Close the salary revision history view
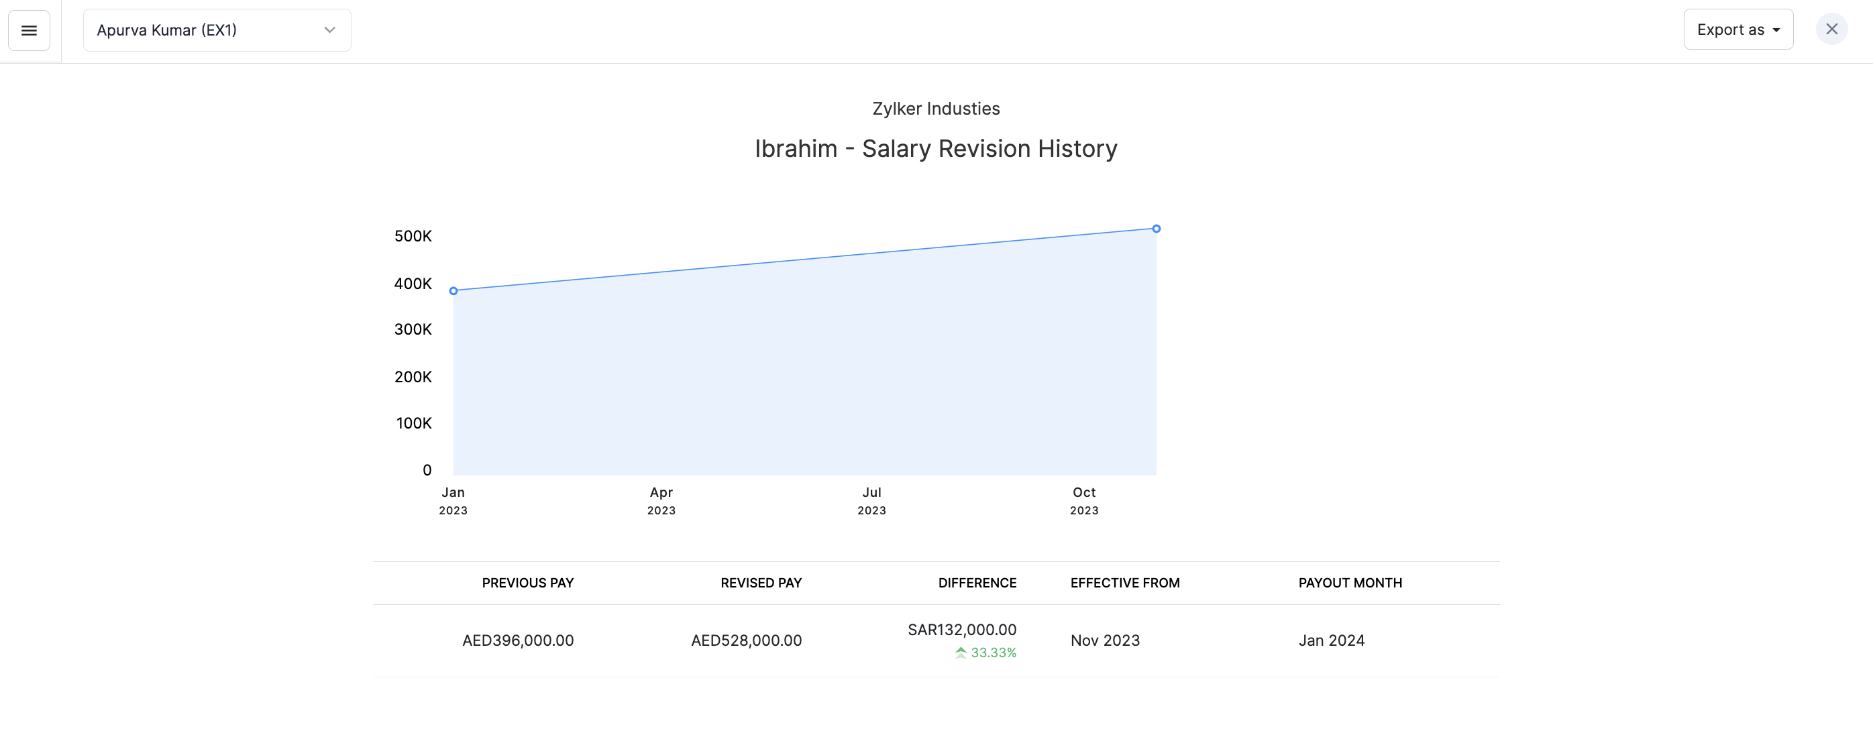 coord(1831,30)
